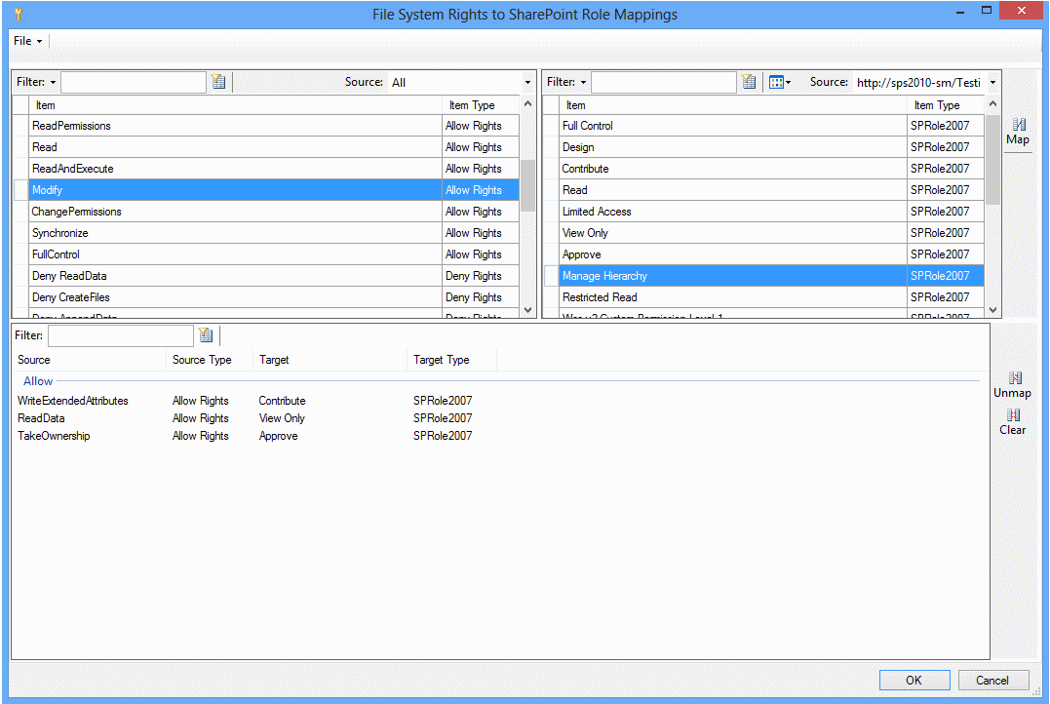Click the down arrow of the left list scrollbar
This screenshot has height=704, width=1050.
pyautogui.click(x=527, y=310)
